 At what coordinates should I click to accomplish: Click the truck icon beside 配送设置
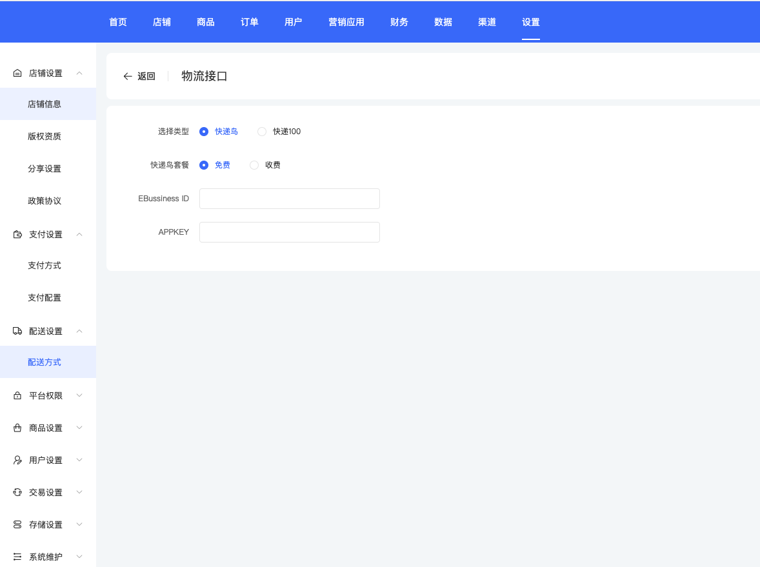[17, 331]
